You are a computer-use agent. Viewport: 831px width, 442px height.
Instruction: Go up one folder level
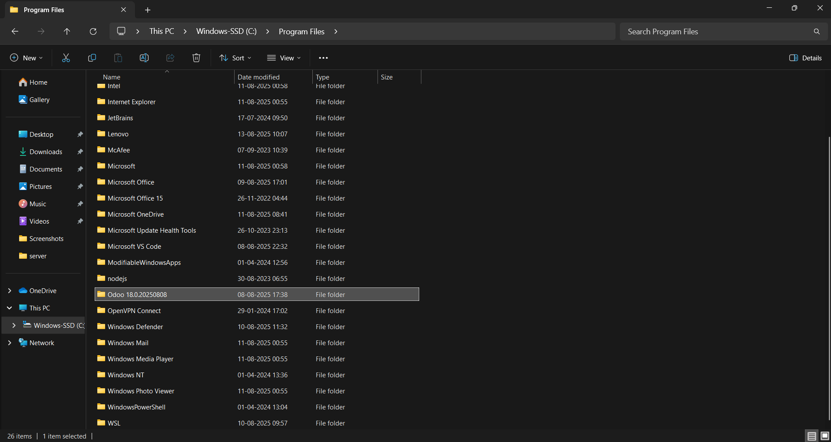coord(67,31)
